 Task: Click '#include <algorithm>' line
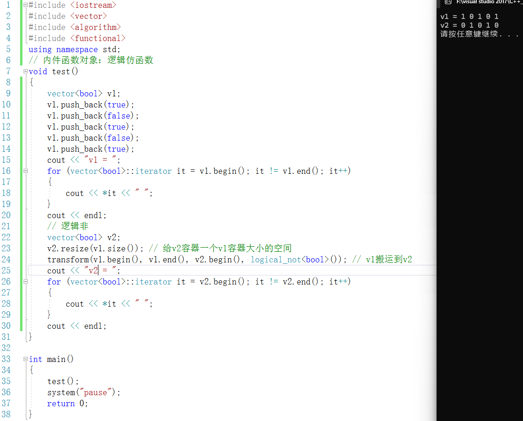click(74, 27)
